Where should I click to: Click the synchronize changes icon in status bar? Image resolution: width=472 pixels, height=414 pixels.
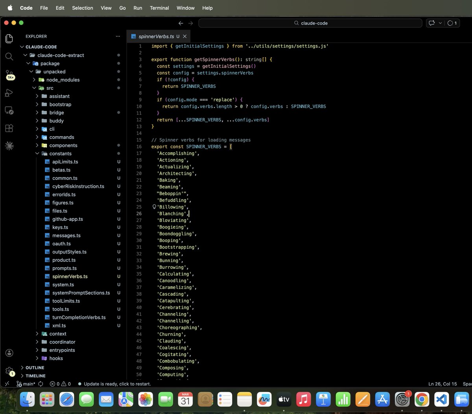point(41,384)
